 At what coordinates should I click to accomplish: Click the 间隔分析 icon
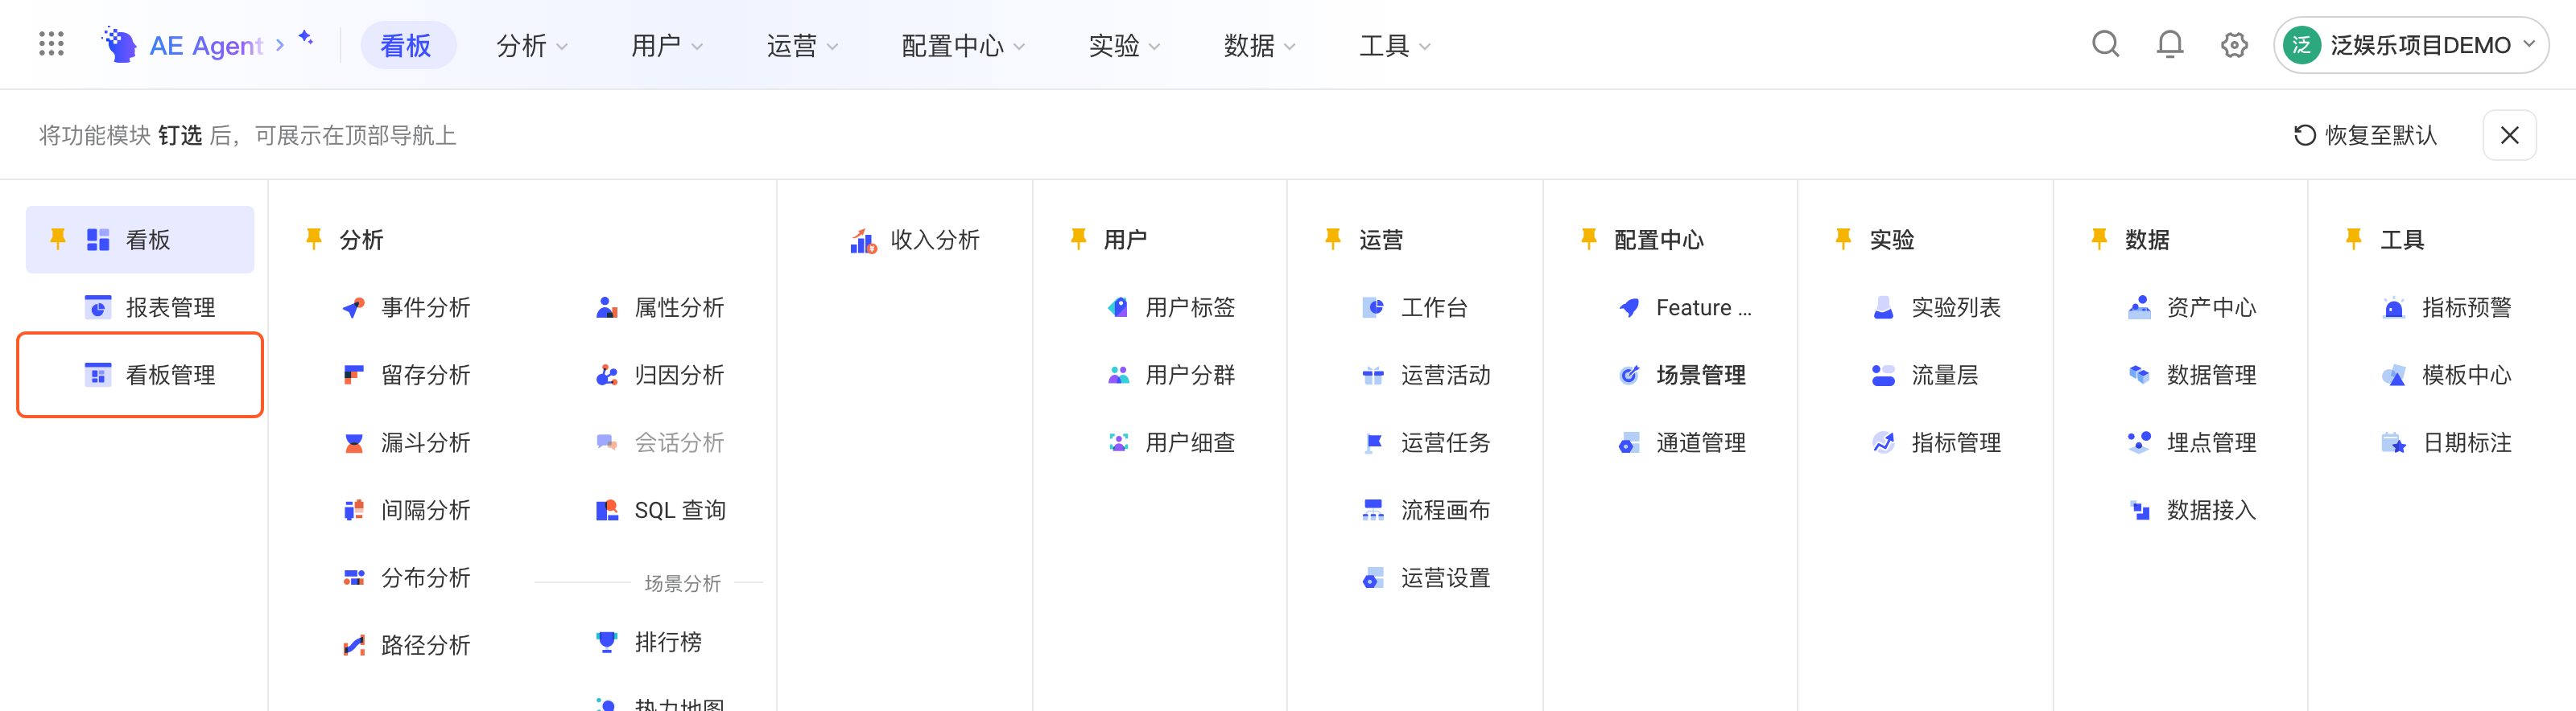click(x=353, y=510)
